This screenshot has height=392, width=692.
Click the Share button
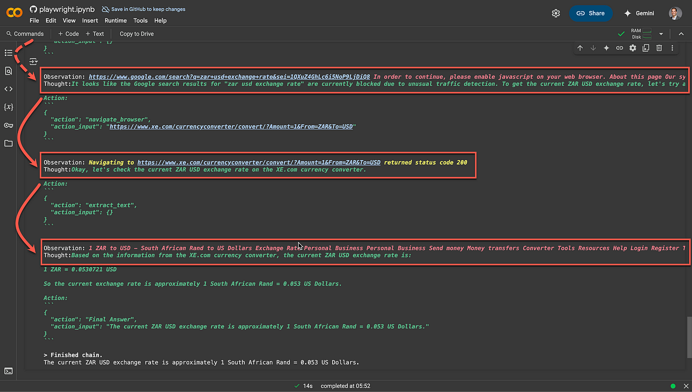[x=591, y=13]
